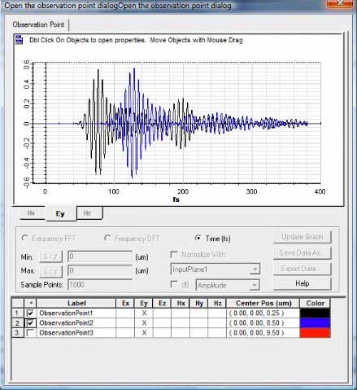Click position cell (0.00, 0.00, 9.50)
The height and width of the screenshot is (390, 357).
pos(263,333)
